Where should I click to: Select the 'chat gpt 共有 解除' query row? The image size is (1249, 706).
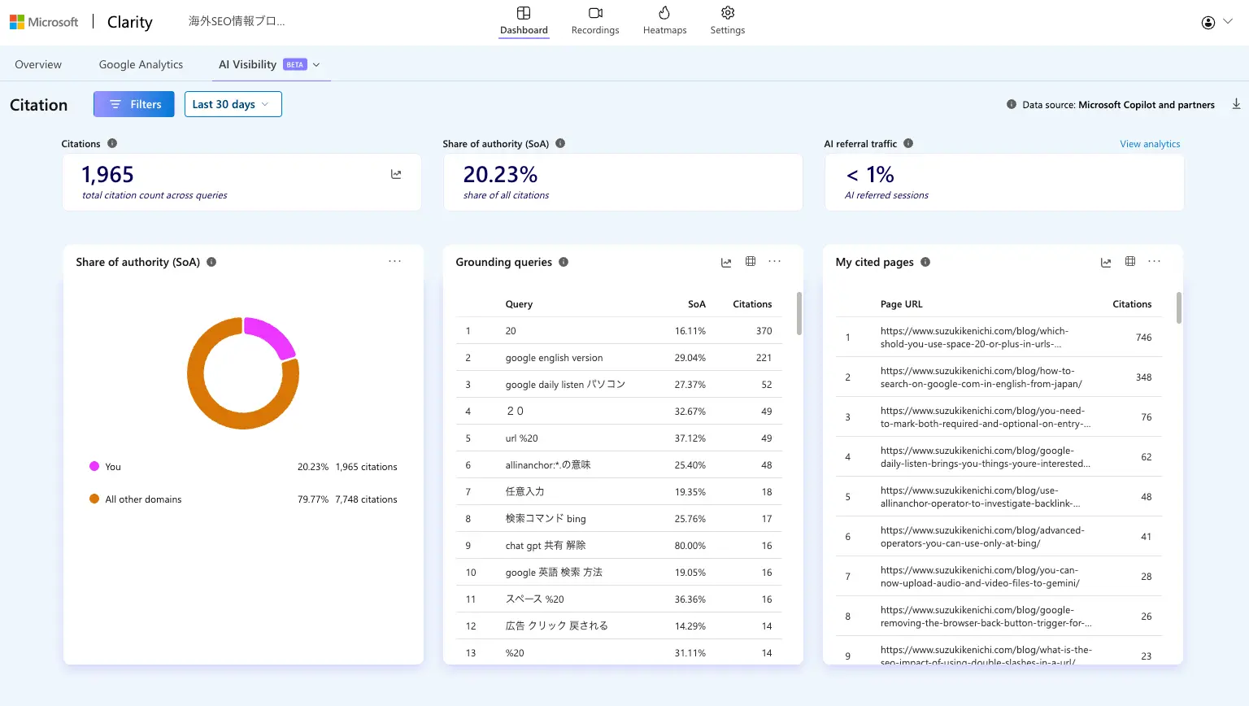(619, 546)
